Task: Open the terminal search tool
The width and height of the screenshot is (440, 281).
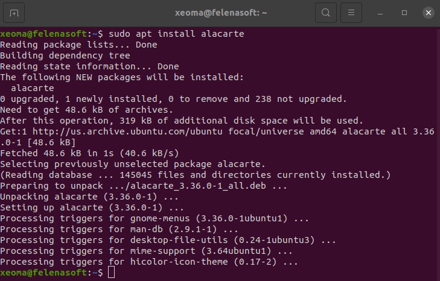Action: (x=326, y=13)
